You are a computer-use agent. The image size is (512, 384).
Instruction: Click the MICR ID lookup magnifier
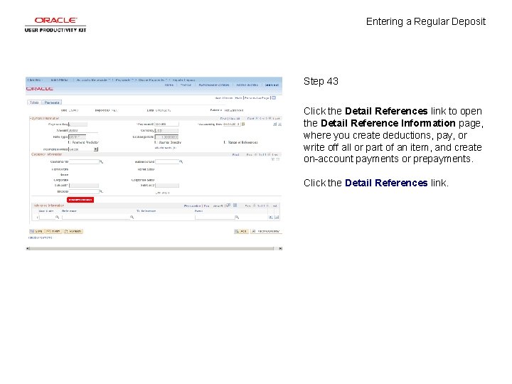[x=101, y=191]
